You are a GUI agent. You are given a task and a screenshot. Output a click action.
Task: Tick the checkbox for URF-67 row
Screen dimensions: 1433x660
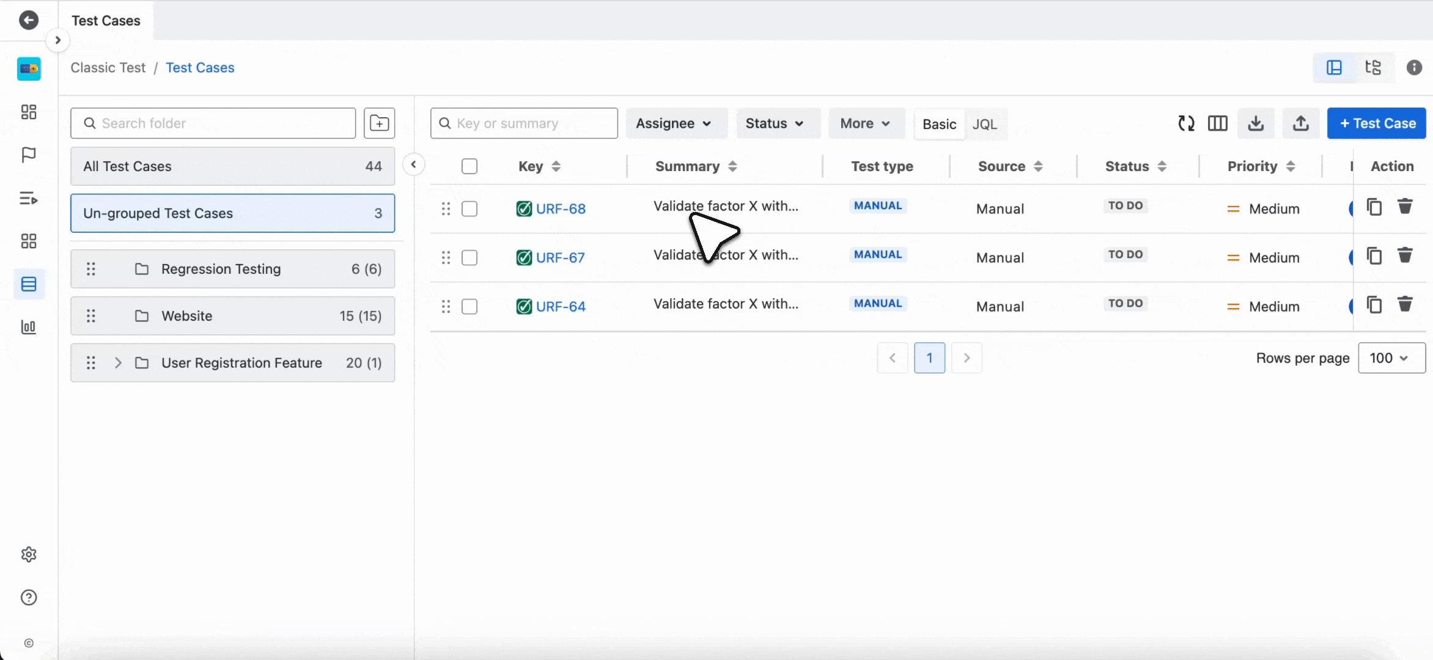pyautogui.click(x=470, y=258)
